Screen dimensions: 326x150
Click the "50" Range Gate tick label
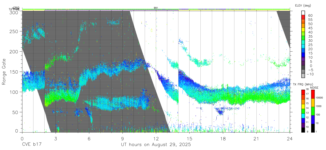(15, 112)
